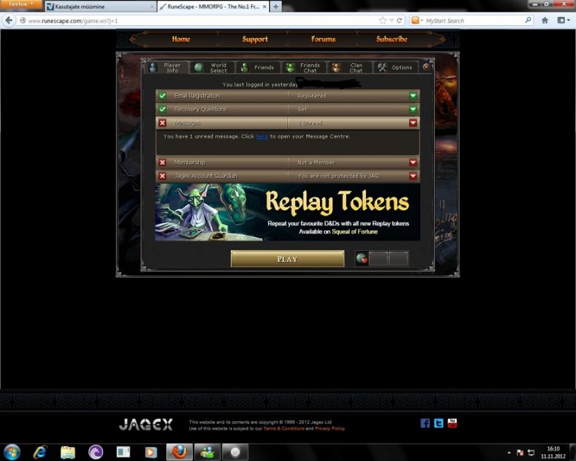Open search engine selector dropdown
The width and height of the screenshot is (576, 461).
coord(417,20)
